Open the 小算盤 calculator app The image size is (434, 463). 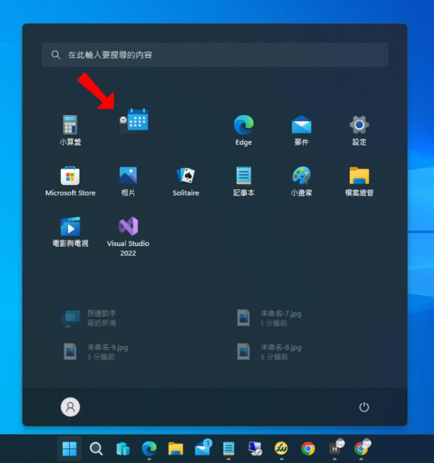coord(70,130)
